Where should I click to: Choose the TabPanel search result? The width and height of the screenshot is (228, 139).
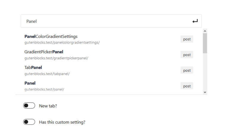(109, 70)
